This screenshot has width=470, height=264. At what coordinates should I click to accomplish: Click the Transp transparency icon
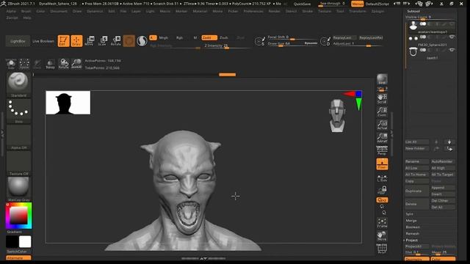pos(51,64)
